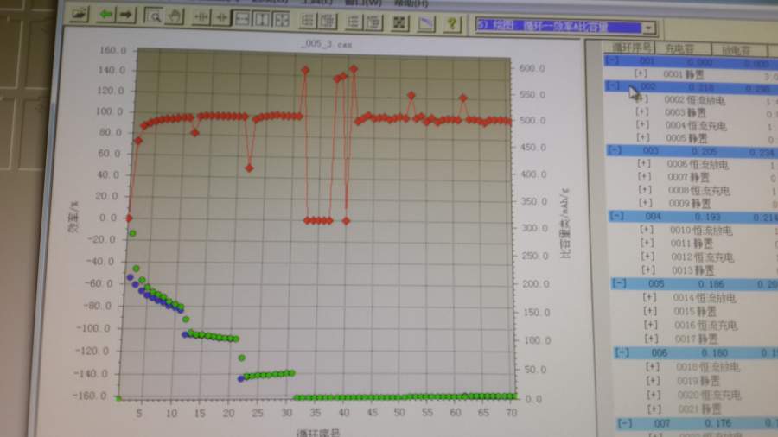Expand step 0010 恒流放电

(x=647, y=230)
